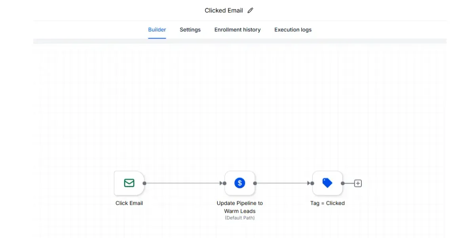View the Enrollment history tab
This screenshot has height=238, width=475.
pos(237,30)
